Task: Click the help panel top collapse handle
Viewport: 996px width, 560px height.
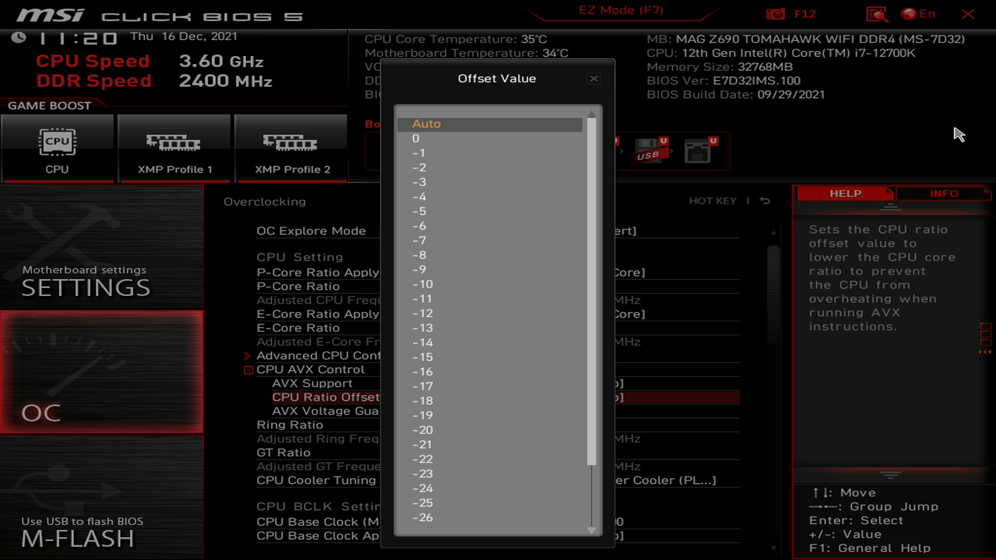Action: tap(891, 207)
